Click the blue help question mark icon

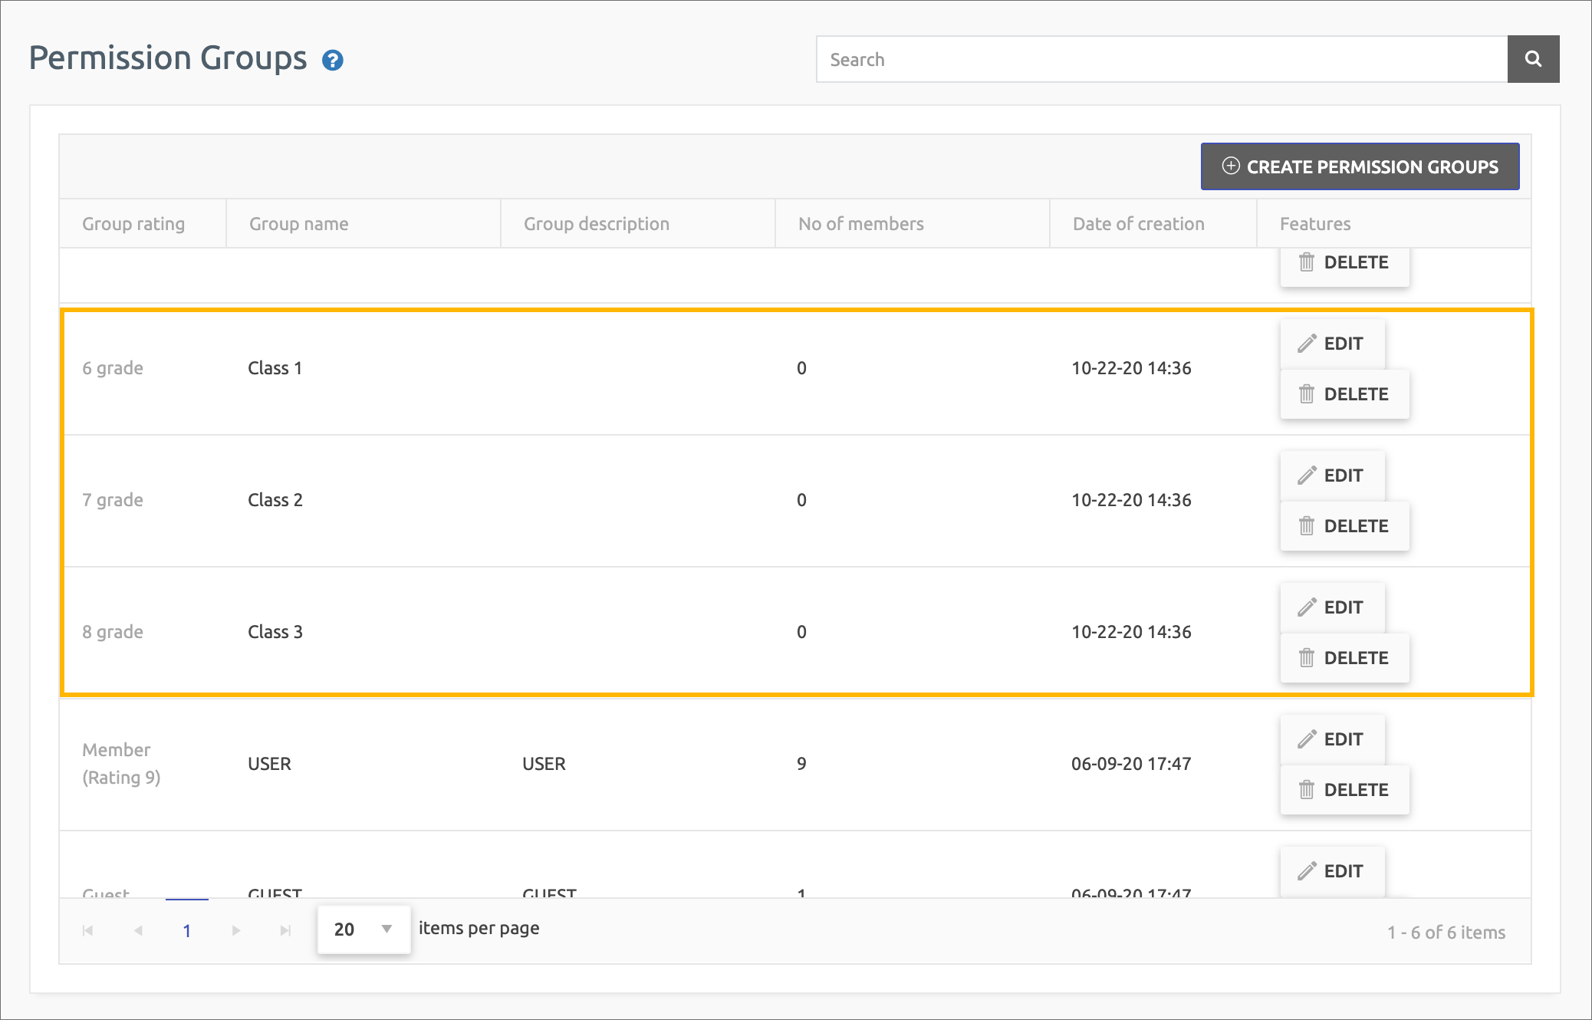point(332,60)
